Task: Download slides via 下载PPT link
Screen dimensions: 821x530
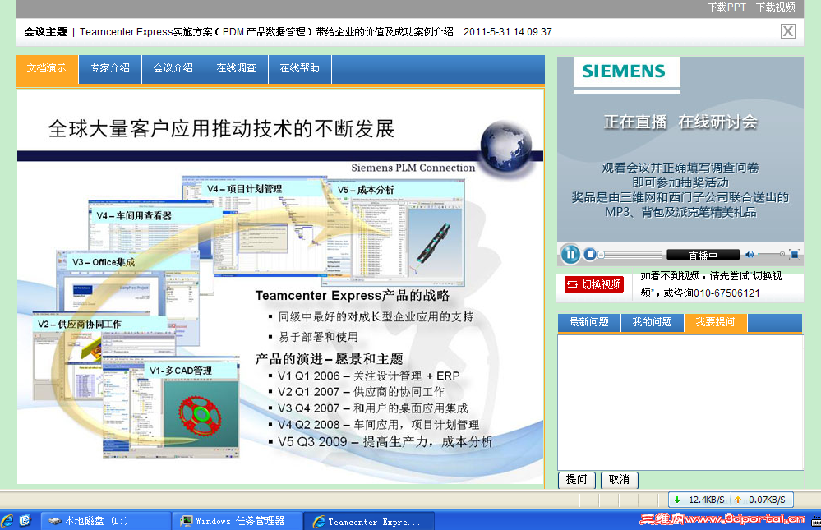Action: (726, 7)
